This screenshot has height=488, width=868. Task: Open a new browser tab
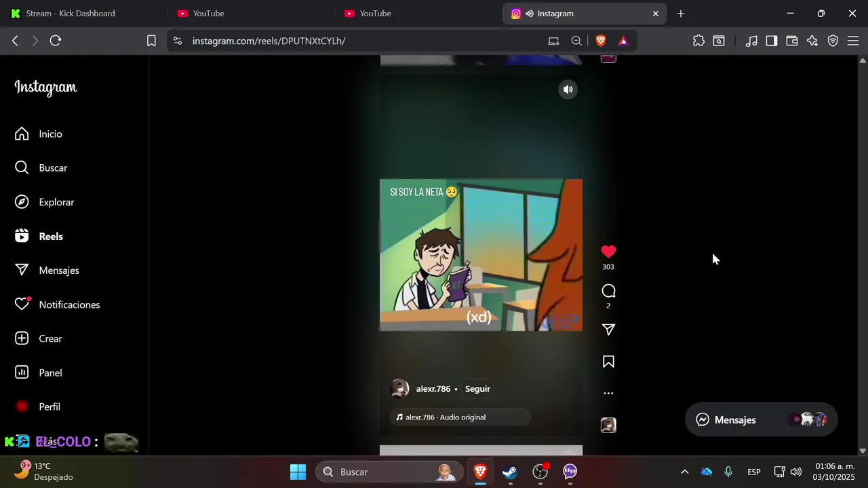pos(681,14)
